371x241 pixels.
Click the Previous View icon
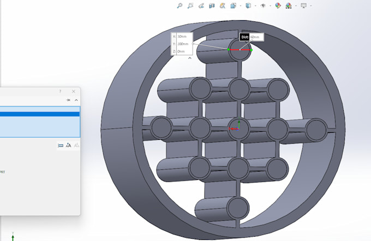pos(201,5)
